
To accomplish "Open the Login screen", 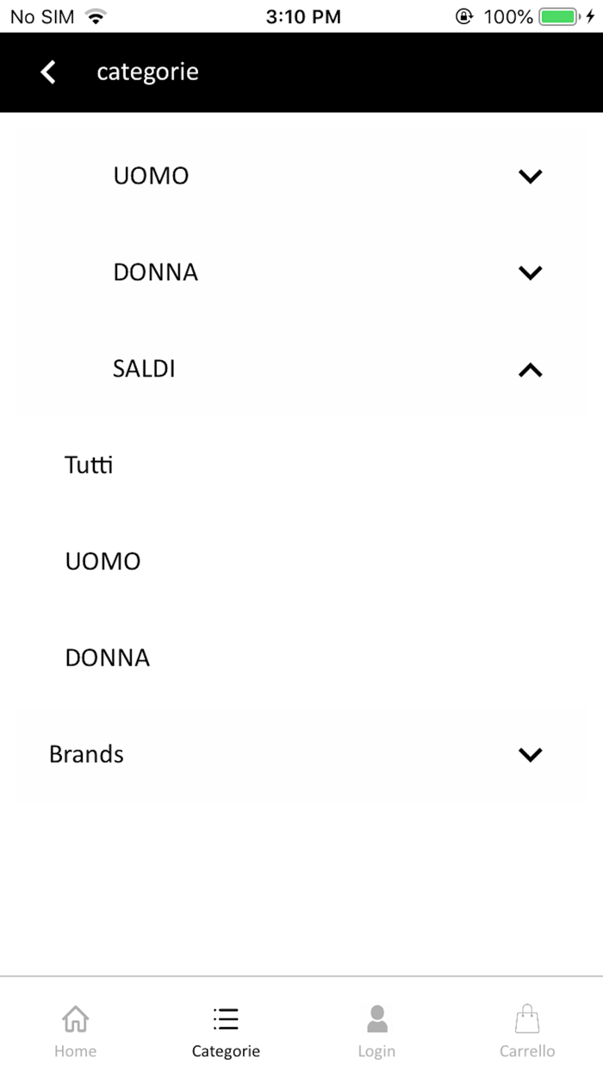I will pyautogui.click(x=376, y=1030).
